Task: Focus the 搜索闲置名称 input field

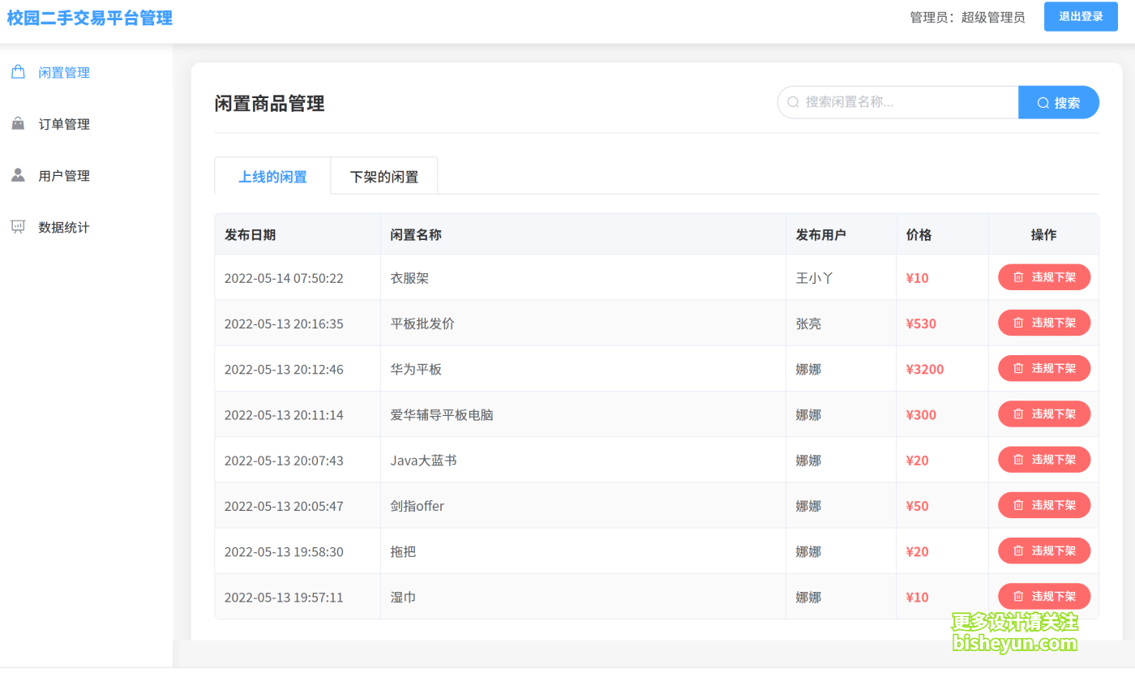Action: coord(898,102)
